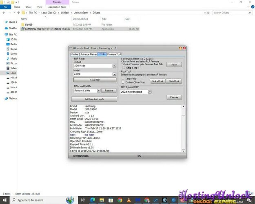Close Ultimate Multi Tool with red button

tap(184, 48)
